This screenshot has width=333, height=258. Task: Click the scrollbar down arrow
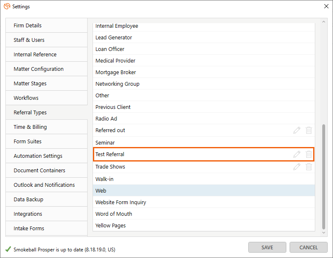[323, 233]
